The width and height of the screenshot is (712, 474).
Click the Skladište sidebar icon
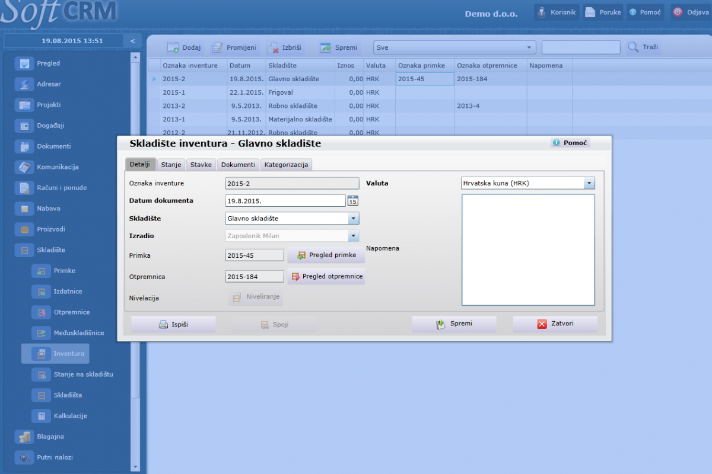pos(24,250)
